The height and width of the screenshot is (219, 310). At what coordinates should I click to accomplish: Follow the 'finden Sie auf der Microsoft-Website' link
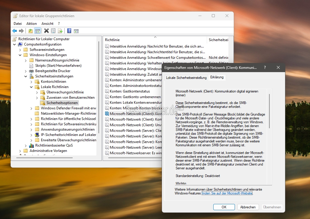(x=227, y=193)
